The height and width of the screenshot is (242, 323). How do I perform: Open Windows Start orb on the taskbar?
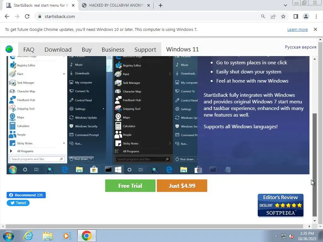[x=9, y=236]
